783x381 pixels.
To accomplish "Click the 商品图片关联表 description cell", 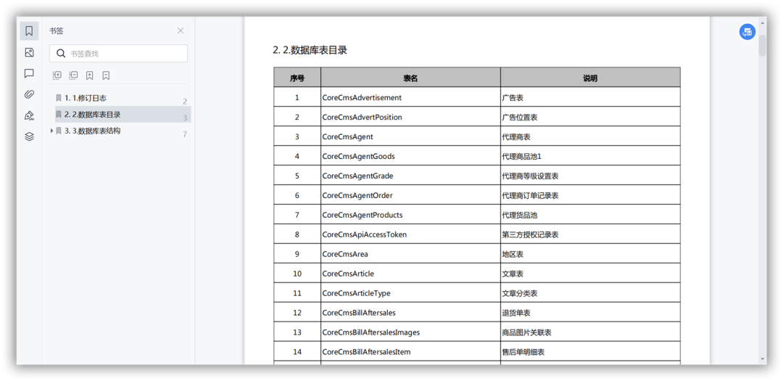I will (x=590, y=332).
